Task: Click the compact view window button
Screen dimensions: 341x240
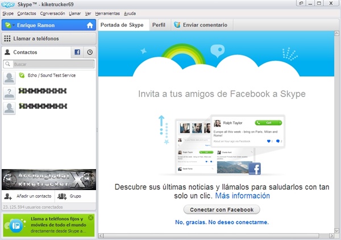Action: (x=301, y=3)
